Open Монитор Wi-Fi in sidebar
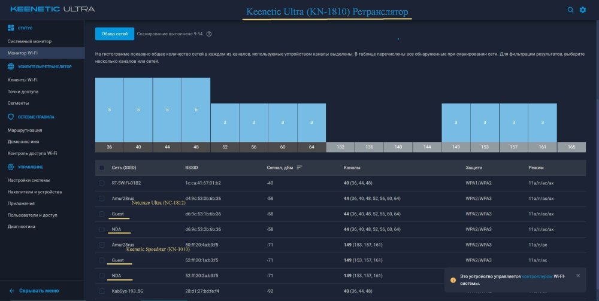The height and width of the screenshot is (301, 599). [x=42, y=53]
